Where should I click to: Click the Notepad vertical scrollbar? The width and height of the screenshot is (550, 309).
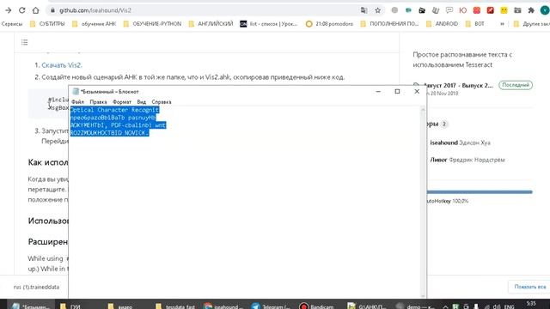point(423,202)
